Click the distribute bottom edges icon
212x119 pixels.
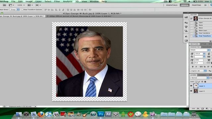click(74, 10)
